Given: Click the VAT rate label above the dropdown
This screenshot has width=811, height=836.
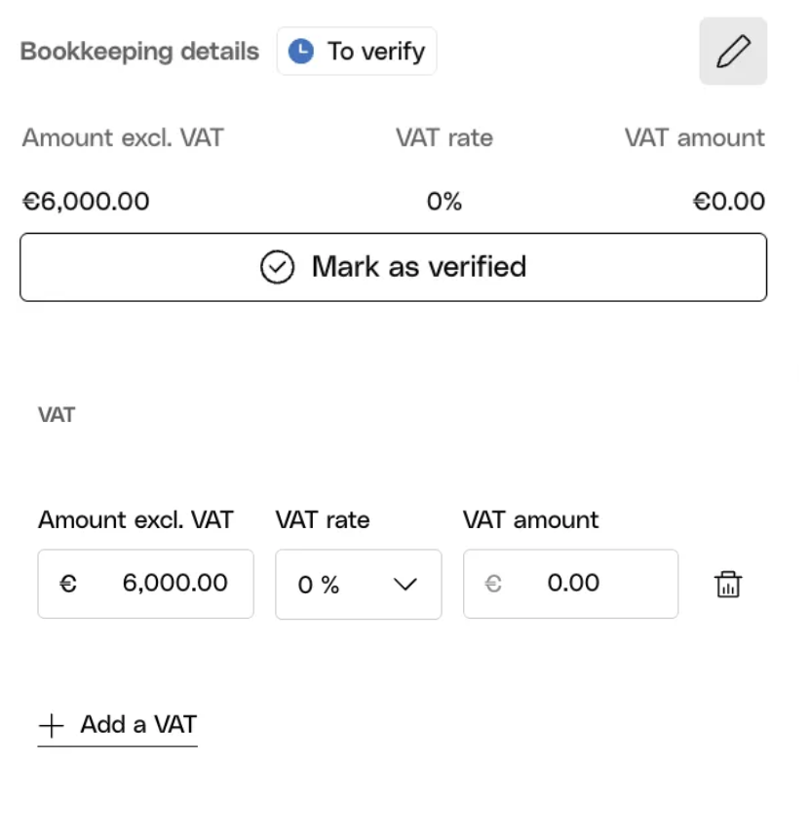Looking at the screenshot, I should 323,520.
